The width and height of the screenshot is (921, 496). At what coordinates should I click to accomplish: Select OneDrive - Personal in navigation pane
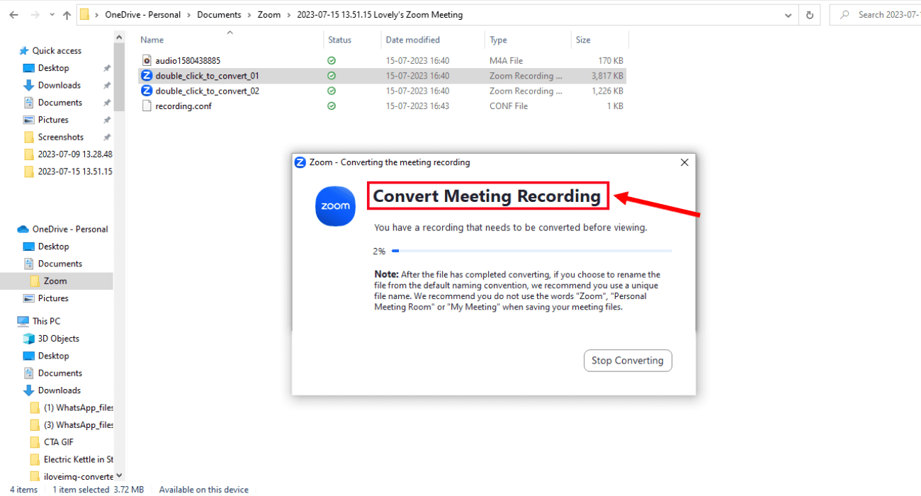[69, 229]
